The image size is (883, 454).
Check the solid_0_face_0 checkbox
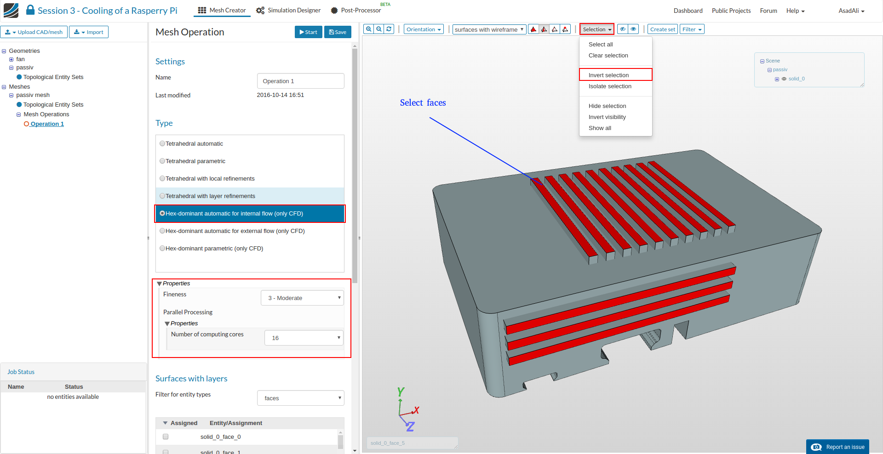coord(166,437)
